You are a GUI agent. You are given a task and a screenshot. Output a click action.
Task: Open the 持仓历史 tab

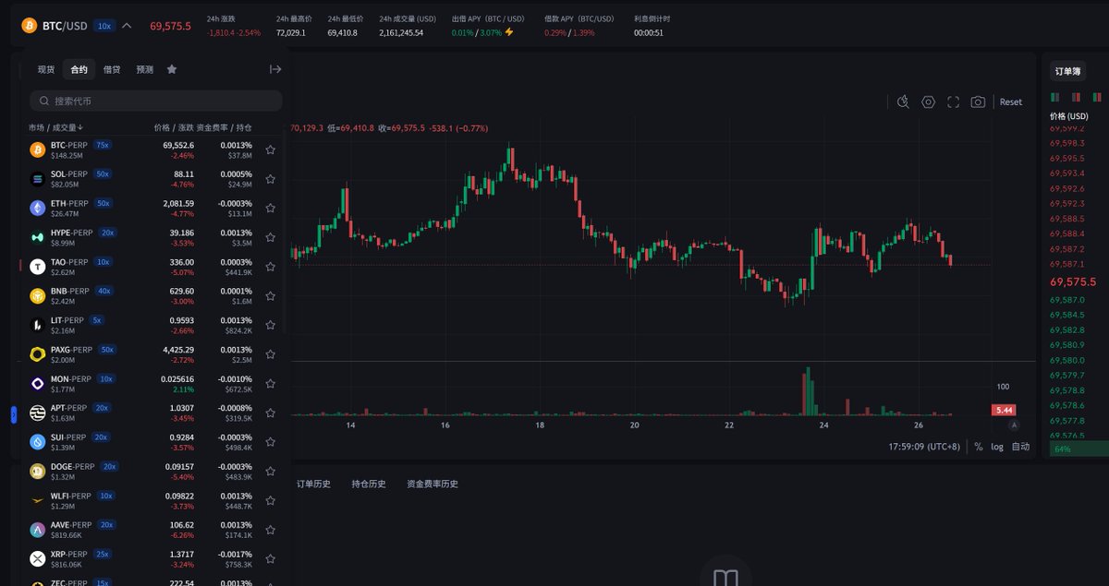click(368, 484)
